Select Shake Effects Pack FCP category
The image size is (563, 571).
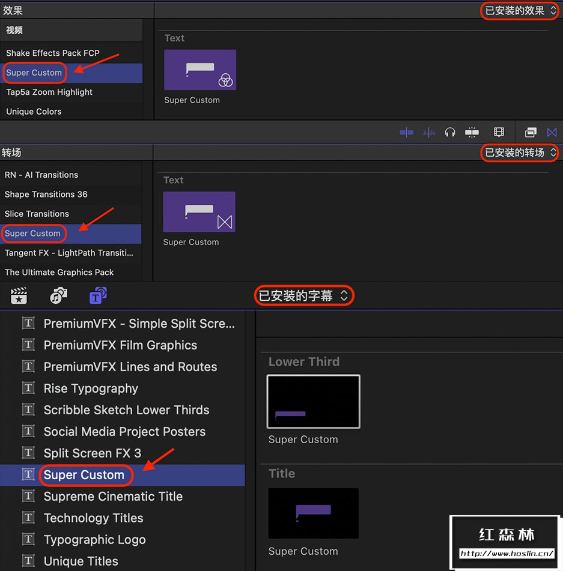pyautogui.click(x=72, y=53)
